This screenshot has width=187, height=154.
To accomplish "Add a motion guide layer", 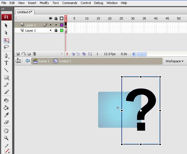I will tap(24, 54).
